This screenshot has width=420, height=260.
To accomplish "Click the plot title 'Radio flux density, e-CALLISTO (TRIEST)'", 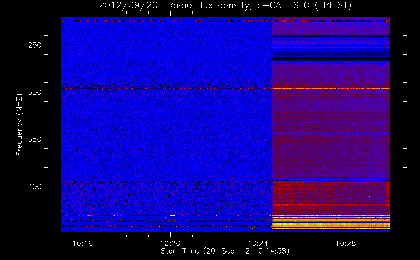I will (259, 5).
